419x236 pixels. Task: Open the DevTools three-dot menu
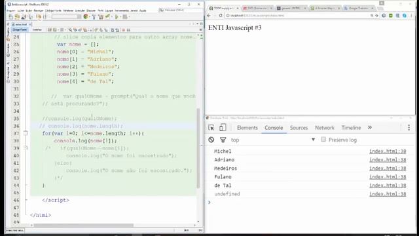(x=409, y=128)
